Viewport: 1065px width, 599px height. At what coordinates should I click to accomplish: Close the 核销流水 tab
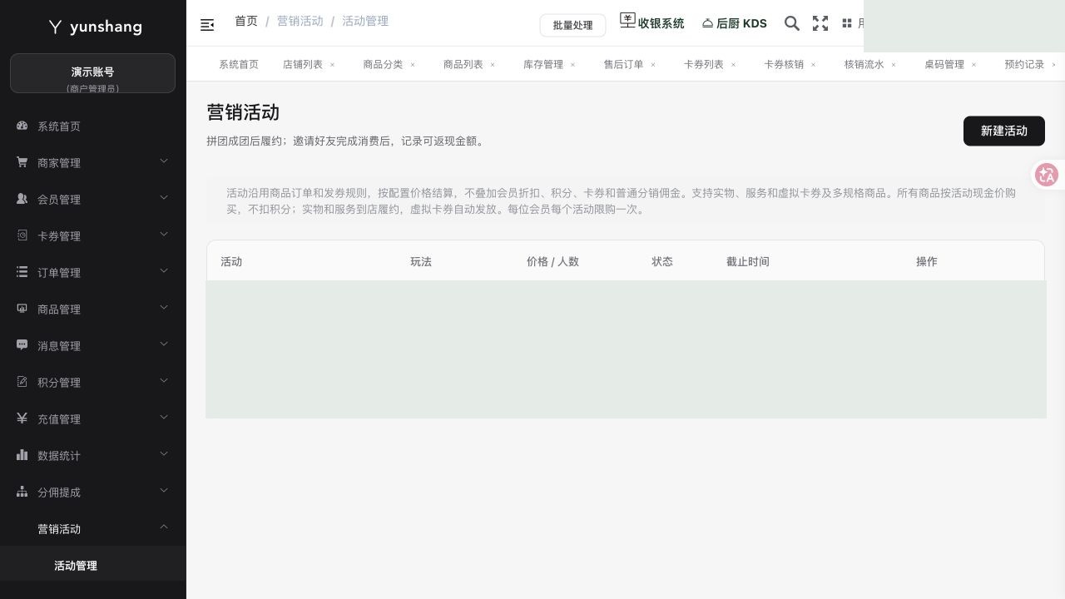pyautogui.click(x=894, y=64)
